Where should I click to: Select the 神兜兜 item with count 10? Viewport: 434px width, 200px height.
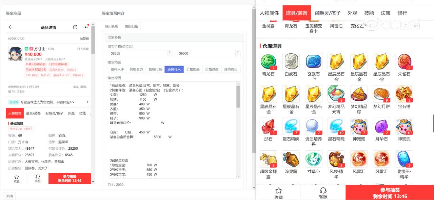[404, 126]
